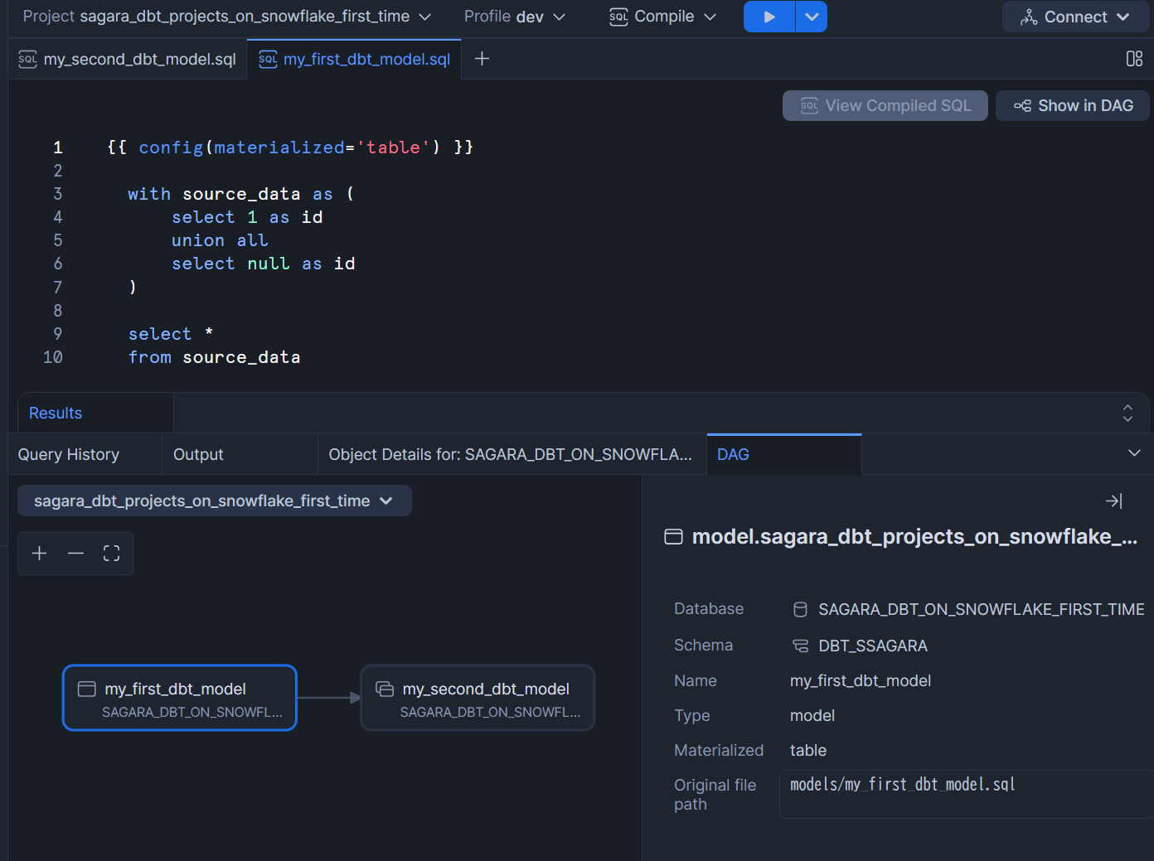The width and height of the screenshot is (1154, 861).
Task: Toggle the split editor layout icon
Action: click(1134, 59)
